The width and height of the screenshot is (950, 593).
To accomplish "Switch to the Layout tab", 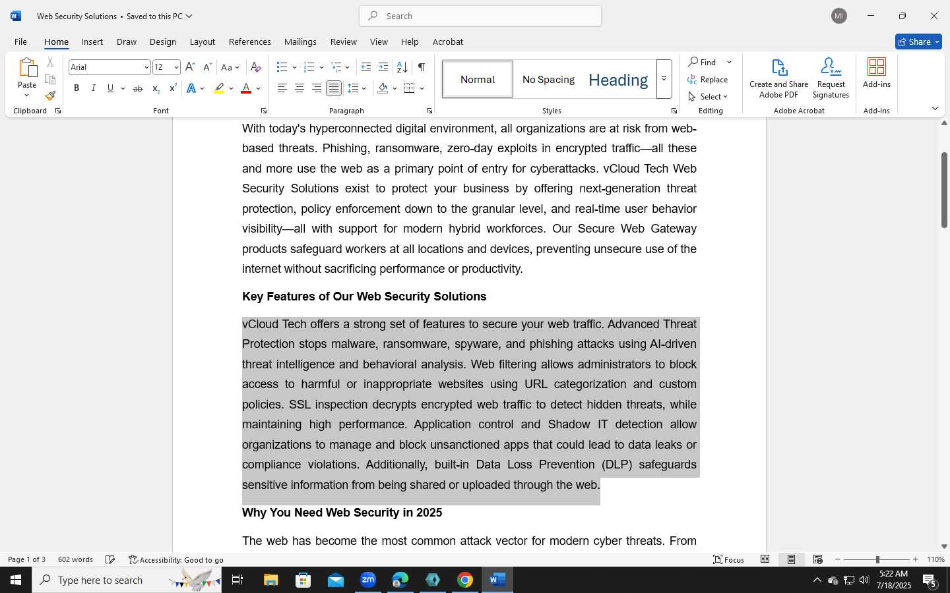I will click(203, 42).
